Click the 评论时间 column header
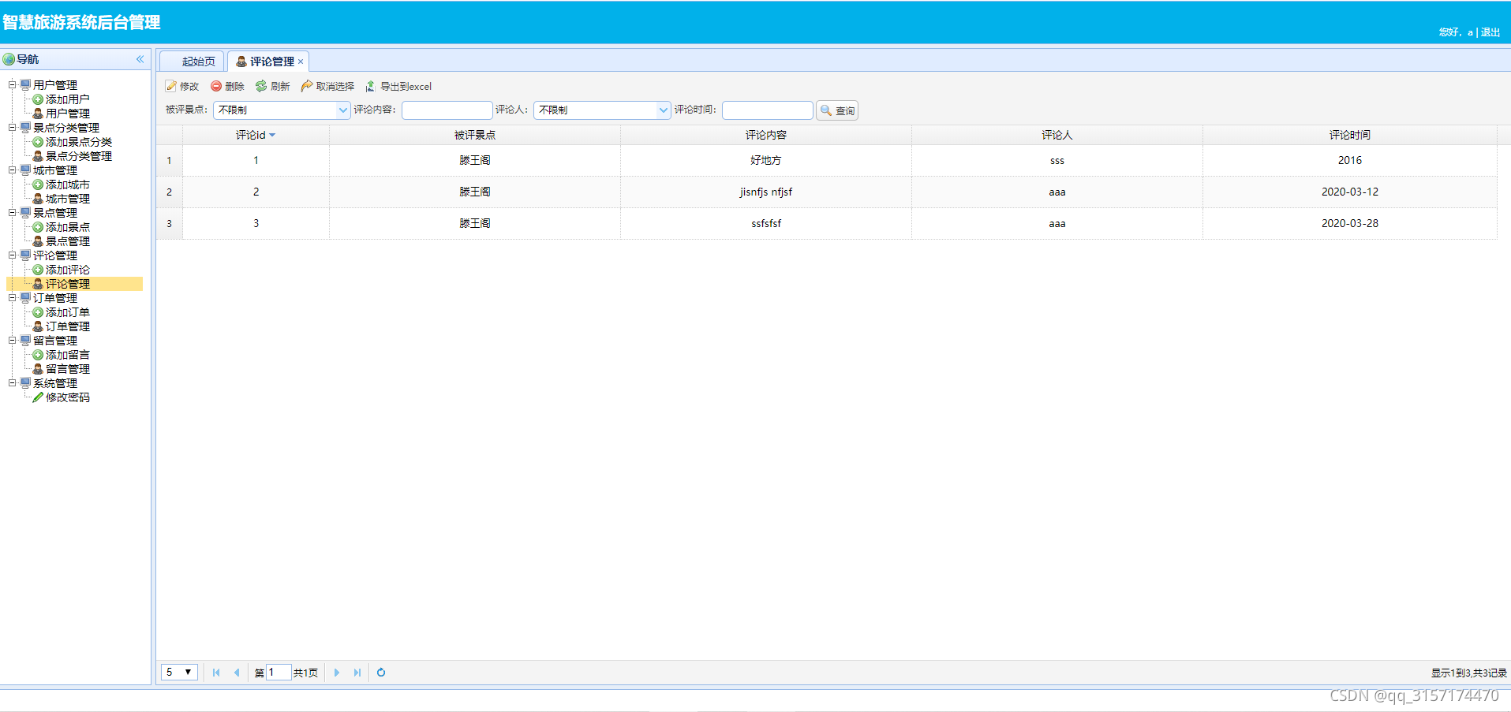The height and width of the screenshot is (712, 1511). 1350,135
